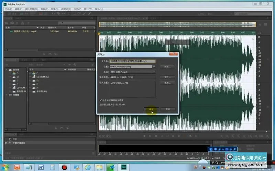Click the Internet Explorer icon in the taskbar
This screenshot has height=171, width=275.
87,167
